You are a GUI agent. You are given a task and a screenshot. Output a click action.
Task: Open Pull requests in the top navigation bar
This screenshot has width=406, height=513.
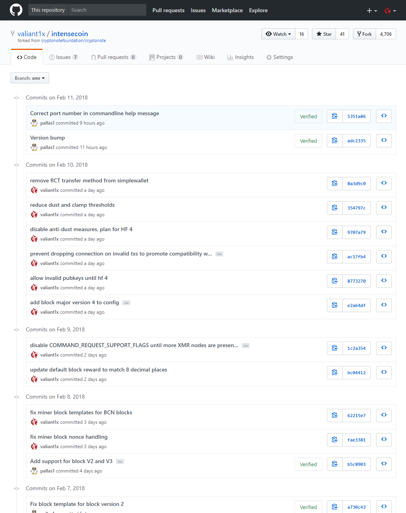click(168, 10)
